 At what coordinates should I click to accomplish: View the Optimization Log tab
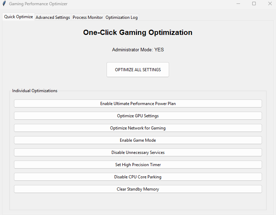[x=122, y=17]
